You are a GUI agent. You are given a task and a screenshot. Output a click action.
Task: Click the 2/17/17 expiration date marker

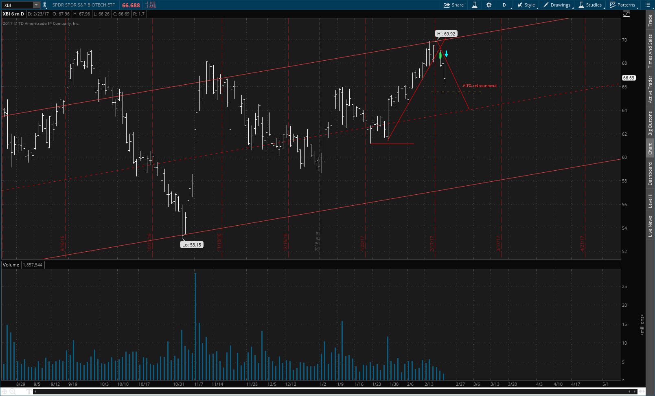click(432, 244)
